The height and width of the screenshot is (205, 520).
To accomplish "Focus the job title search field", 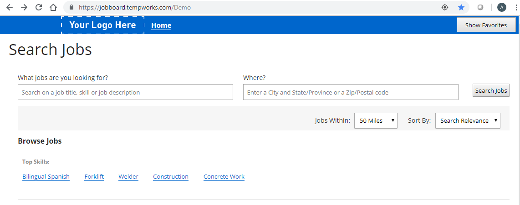I will [125, 92].
